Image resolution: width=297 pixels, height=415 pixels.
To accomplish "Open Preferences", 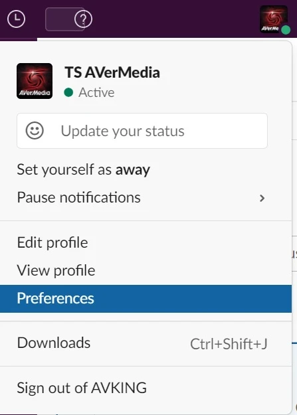I will [146, 299].
